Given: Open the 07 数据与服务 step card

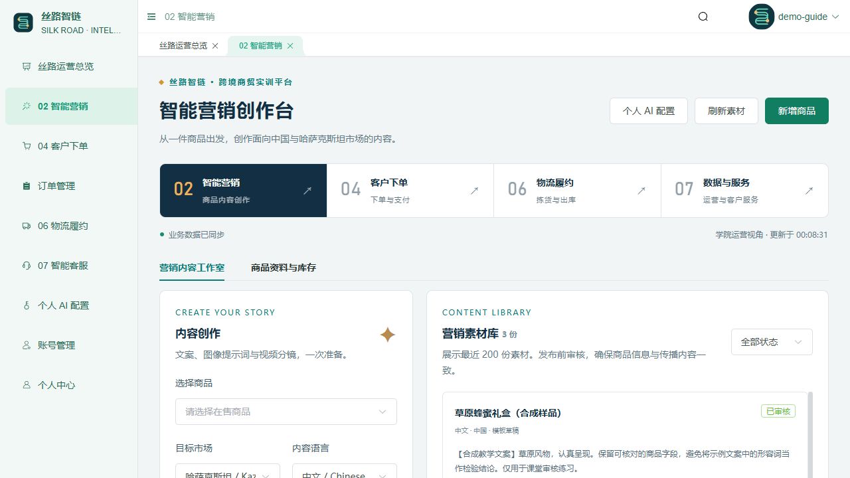Looking at the screenshot, I should (744, 191).
